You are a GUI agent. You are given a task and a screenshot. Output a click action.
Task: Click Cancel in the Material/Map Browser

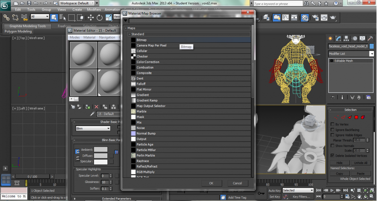coord(238,183)
